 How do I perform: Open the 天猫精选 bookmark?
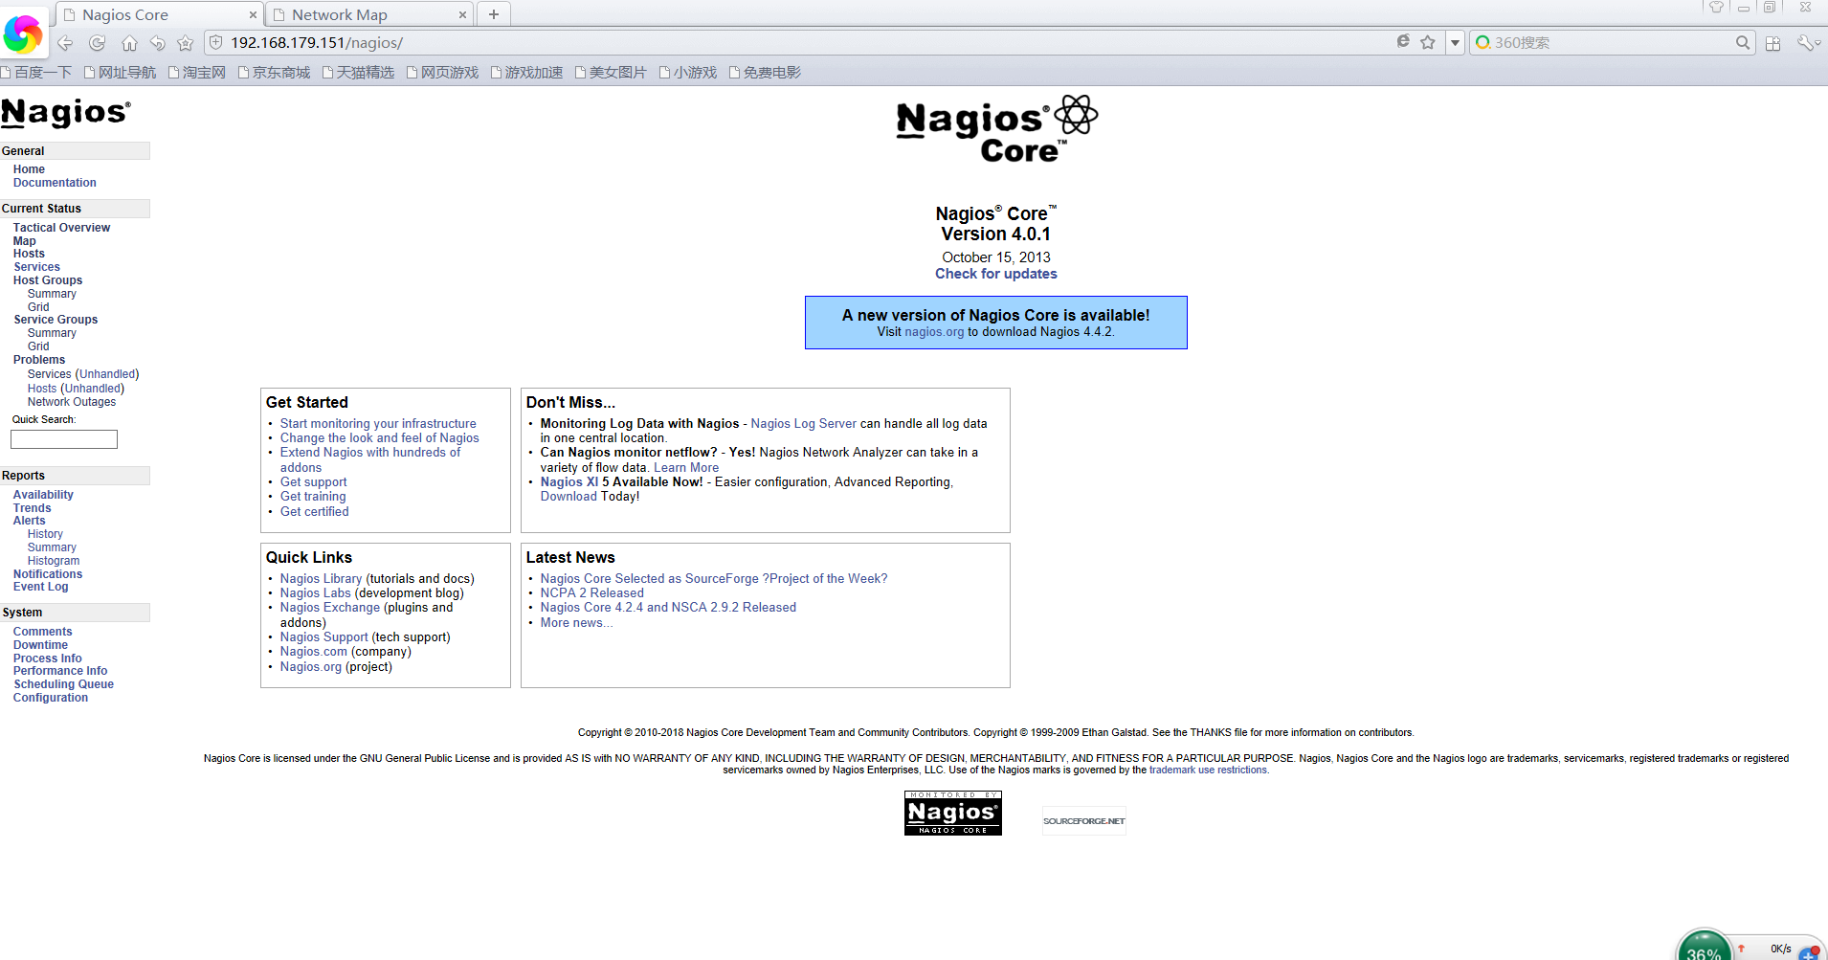358,73
